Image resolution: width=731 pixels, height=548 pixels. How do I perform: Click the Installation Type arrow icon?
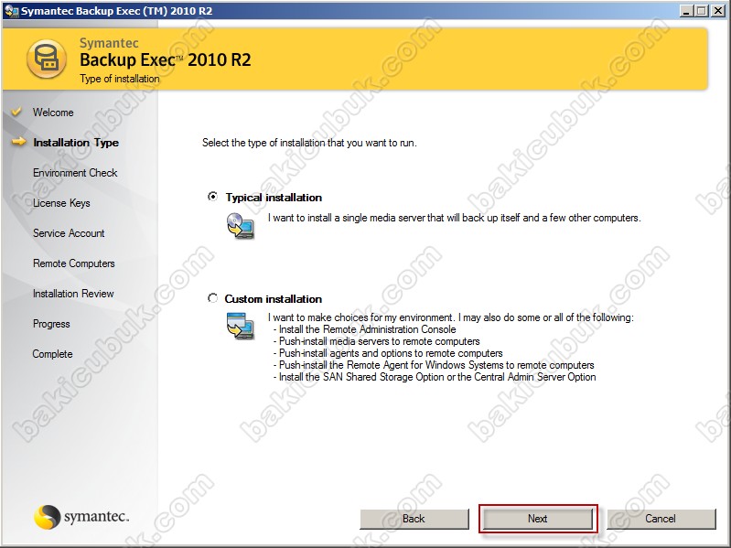[x=18, y=142]
